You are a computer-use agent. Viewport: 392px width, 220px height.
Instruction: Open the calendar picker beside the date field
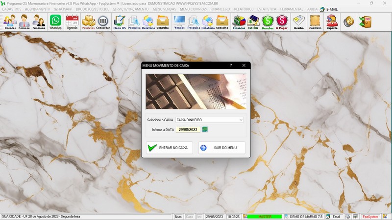click(205, 129)
